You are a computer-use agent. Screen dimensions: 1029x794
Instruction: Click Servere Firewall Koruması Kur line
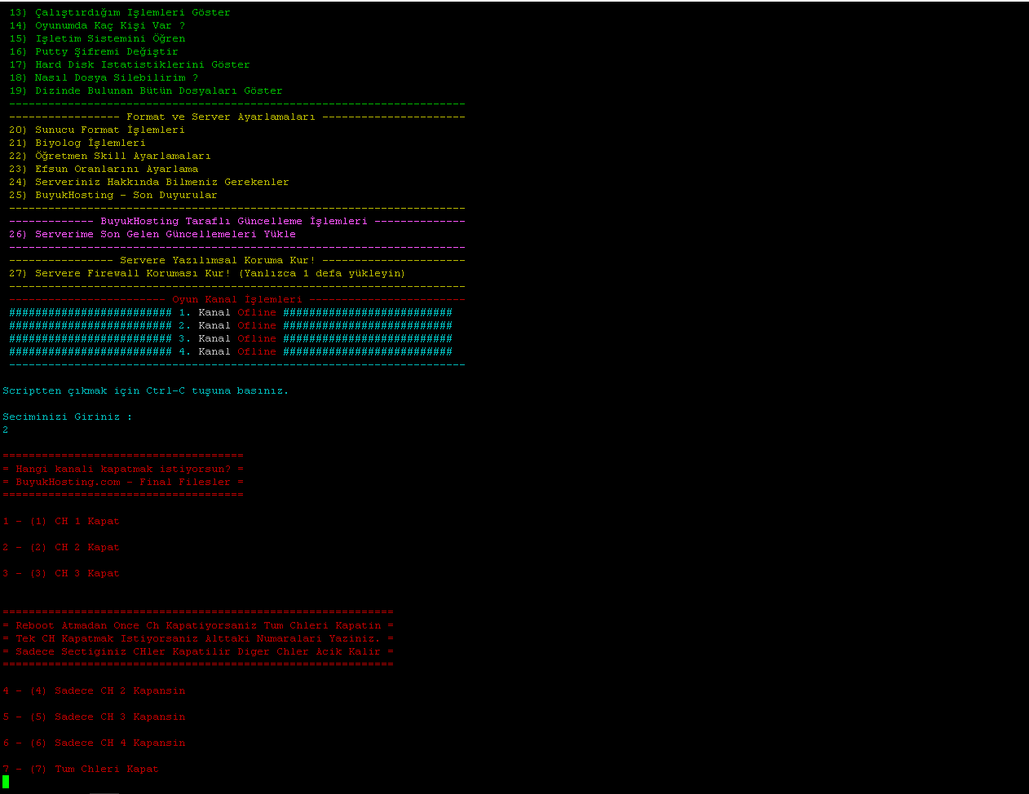coord(207,274)
